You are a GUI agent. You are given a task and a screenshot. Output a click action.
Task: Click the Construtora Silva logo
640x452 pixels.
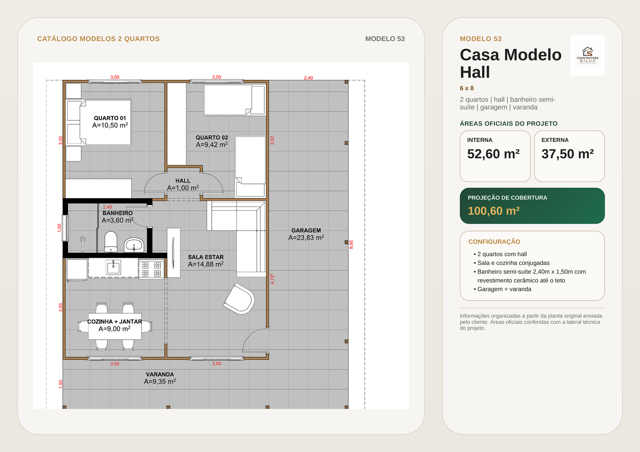tap(587, 55)
